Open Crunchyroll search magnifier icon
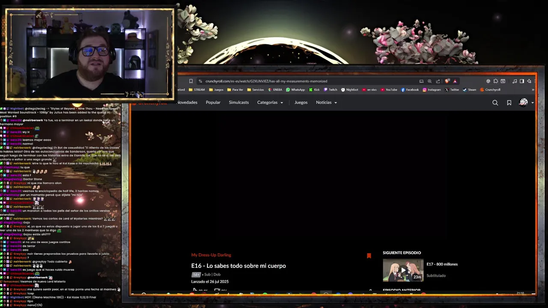 (x=495, y=103)
